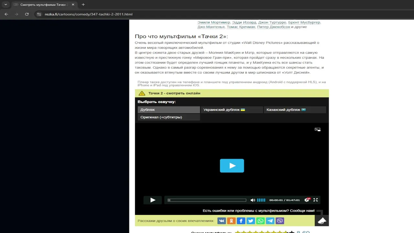Adjust the blue volume level bars
The height and width of the screenshot is (233, 414).
pyautogui.click(x=261, y=200)
